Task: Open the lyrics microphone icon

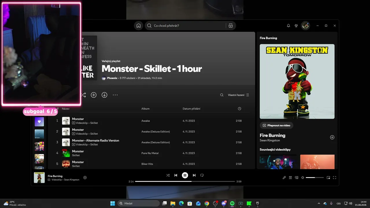Action: 284,178
